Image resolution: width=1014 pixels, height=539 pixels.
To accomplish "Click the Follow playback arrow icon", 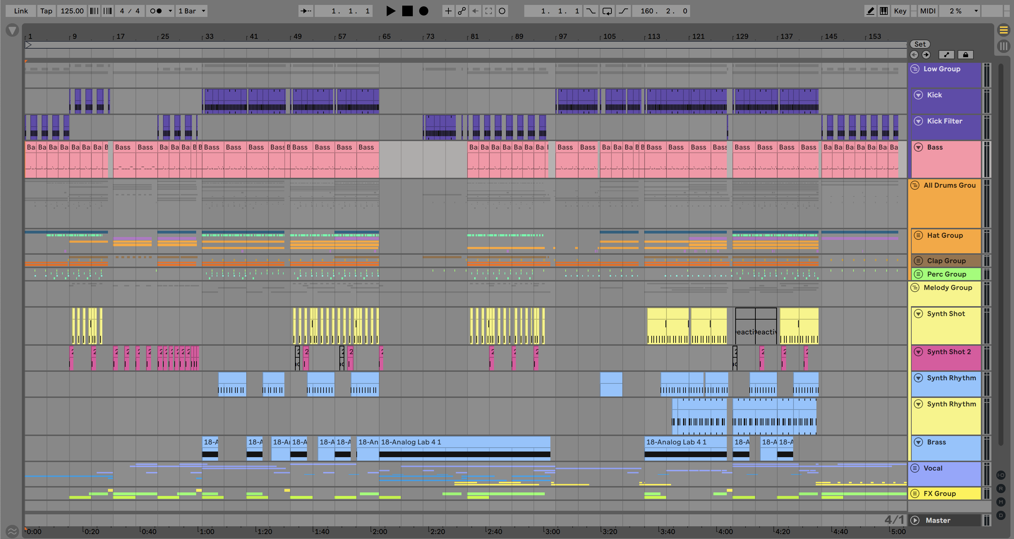I will click(x=306, y=11).
